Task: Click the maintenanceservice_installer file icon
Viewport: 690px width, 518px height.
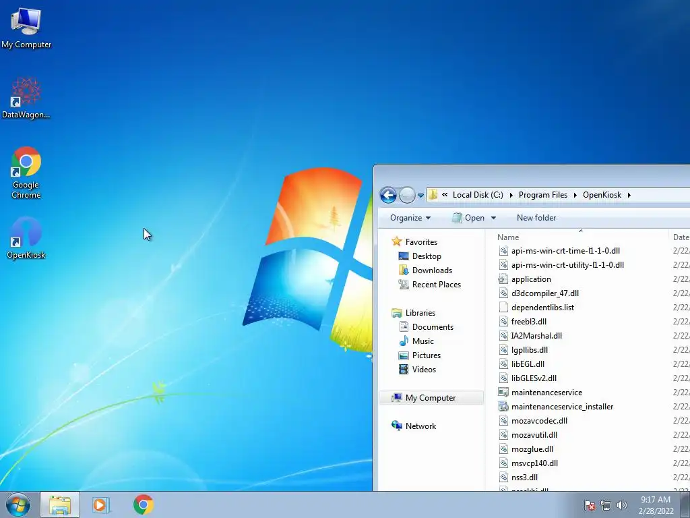Action: click(x=503, y=406)
